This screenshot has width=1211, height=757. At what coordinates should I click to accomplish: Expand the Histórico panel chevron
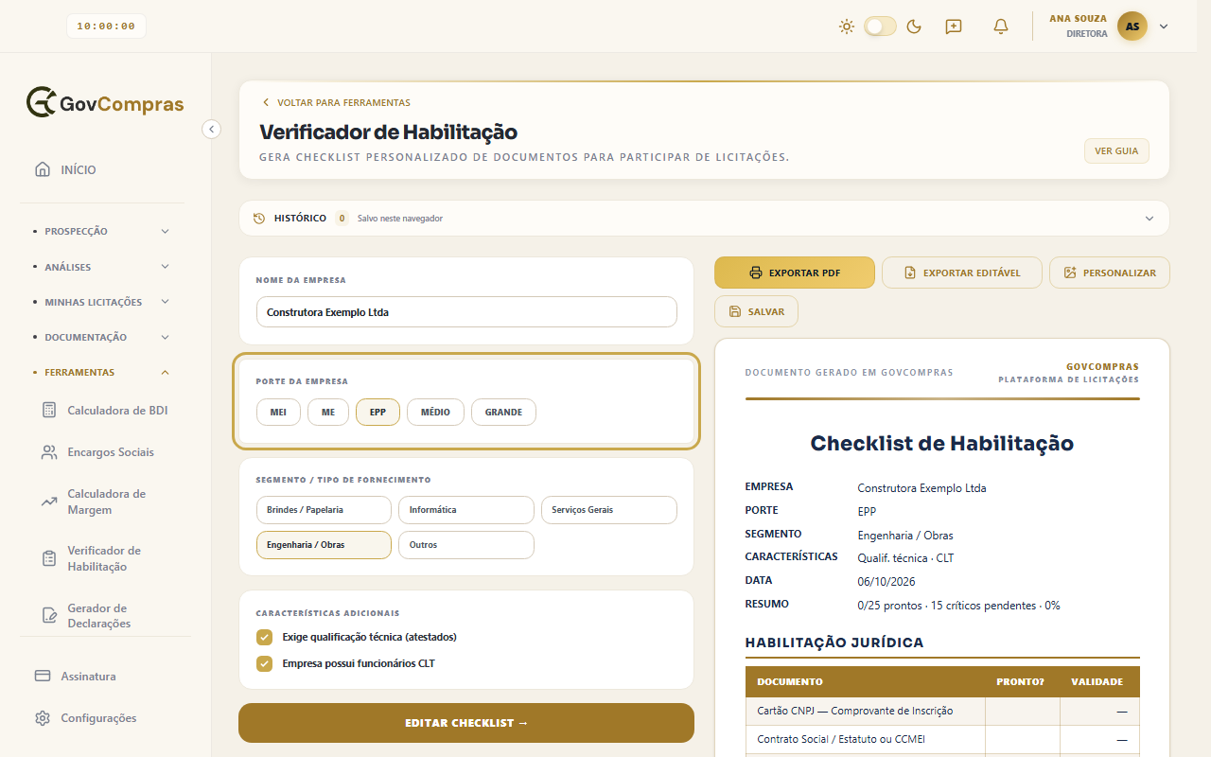click(1150, 219)
